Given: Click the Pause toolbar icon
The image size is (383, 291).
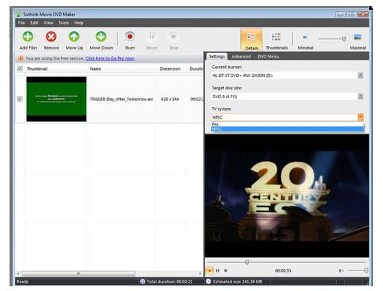Looking at the screenshot, I should pos(152,36).
